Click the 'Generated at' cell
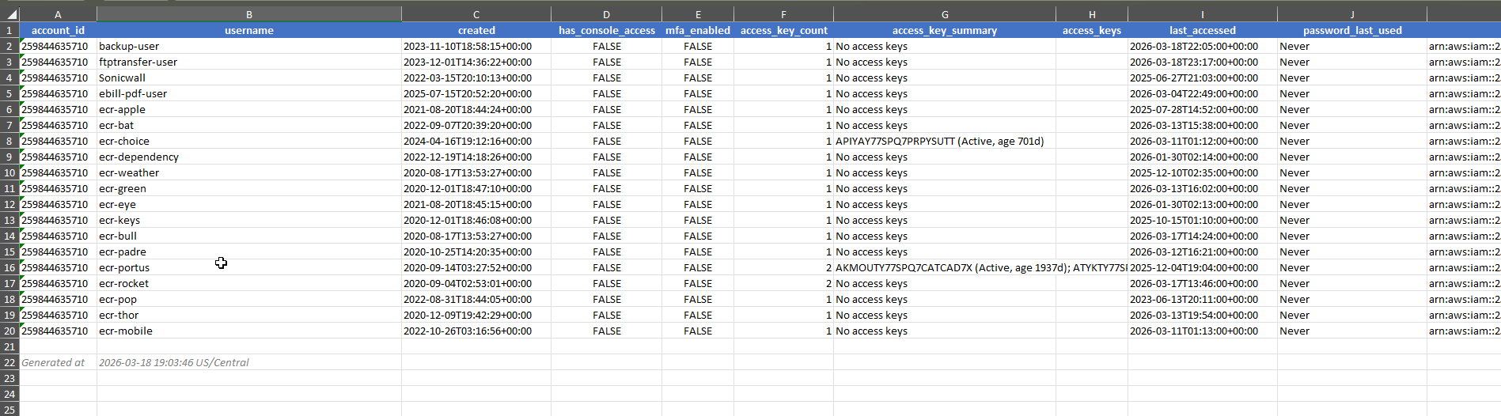1501x416 pixels. click(58, 362)
